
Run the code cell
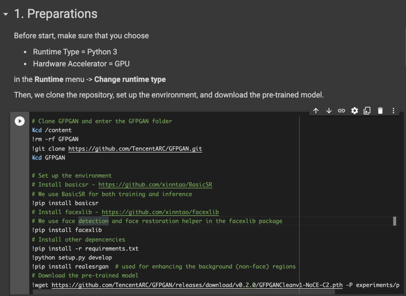(x=19, y=121)
